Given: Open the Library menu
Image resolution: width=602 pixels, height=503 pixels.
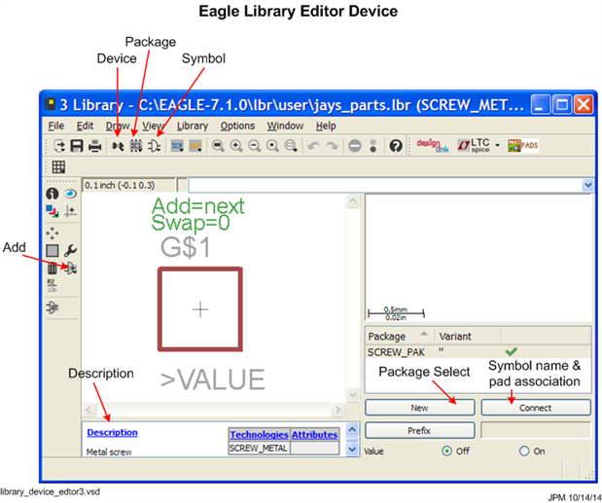Looking at the screenshot, I should pyautogui.click(x=193, y=126).
